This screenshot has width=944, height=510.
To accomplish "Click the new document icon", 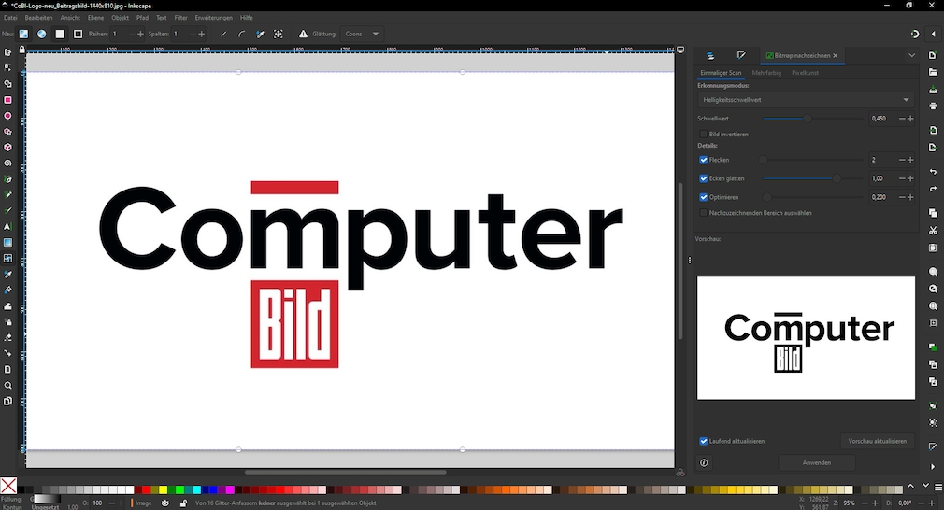I will click(x=933, y=55).
